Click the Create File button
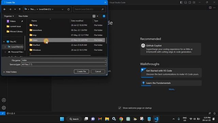Screen dimensions: 218x123 click(x=81, y=71)
